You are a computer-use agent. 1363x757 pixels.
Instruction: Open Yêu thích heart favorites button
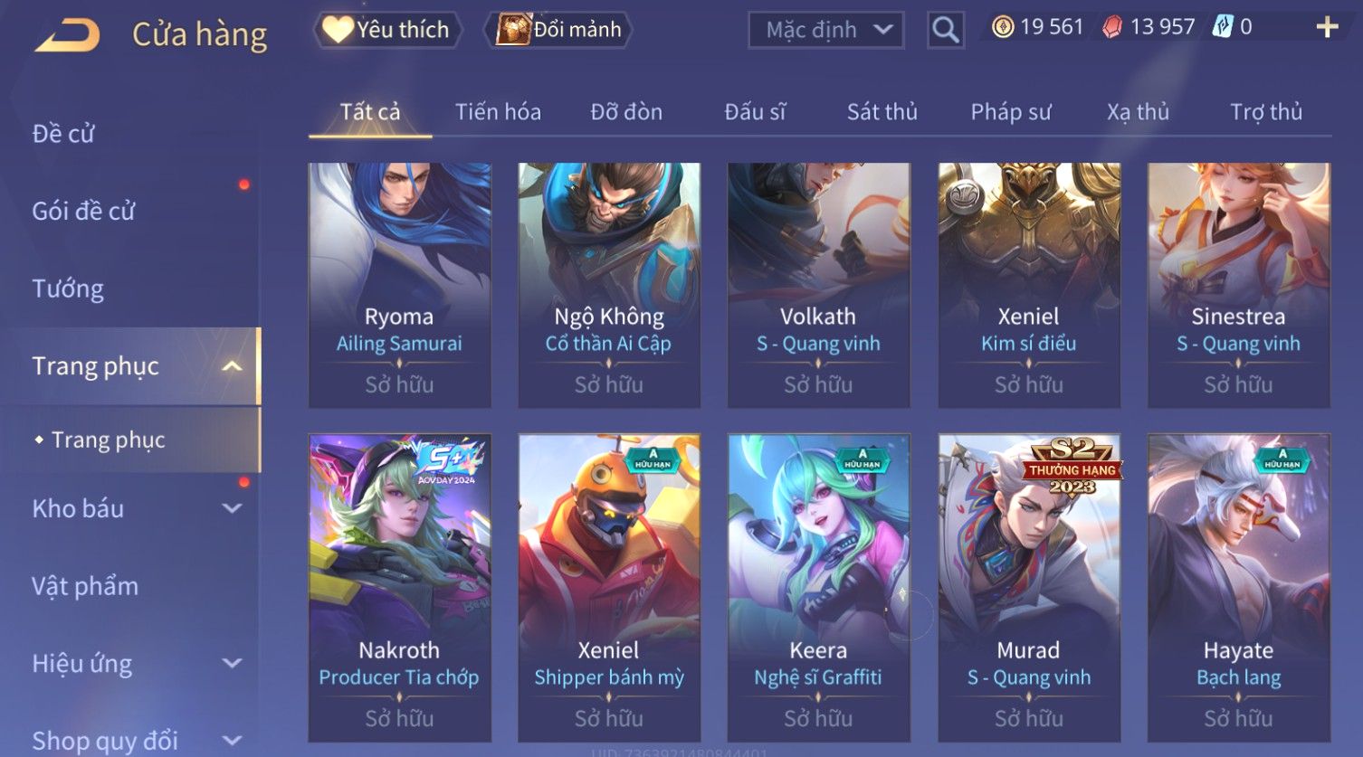coord(387,30)
